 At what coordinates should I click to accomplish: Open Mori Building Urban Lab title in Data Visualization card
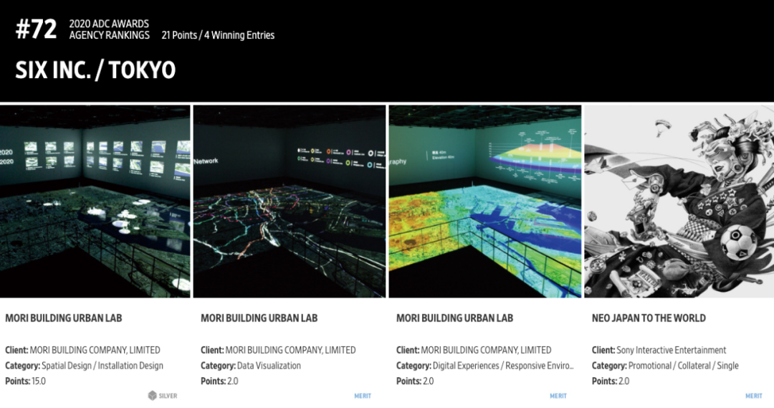pyautogui.click(x=259, y=318)
